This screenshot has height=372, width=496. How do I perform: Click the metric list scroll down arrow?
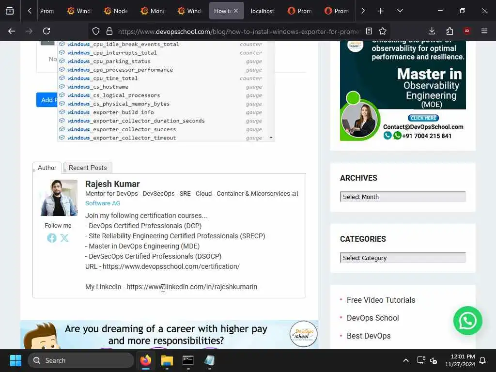click(271, 138)
